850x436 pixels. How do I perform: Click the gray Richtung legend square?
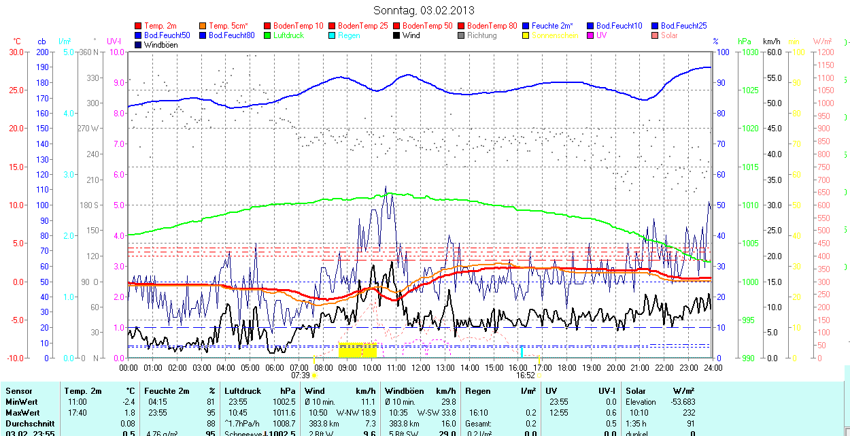click(x=461, y=35)
